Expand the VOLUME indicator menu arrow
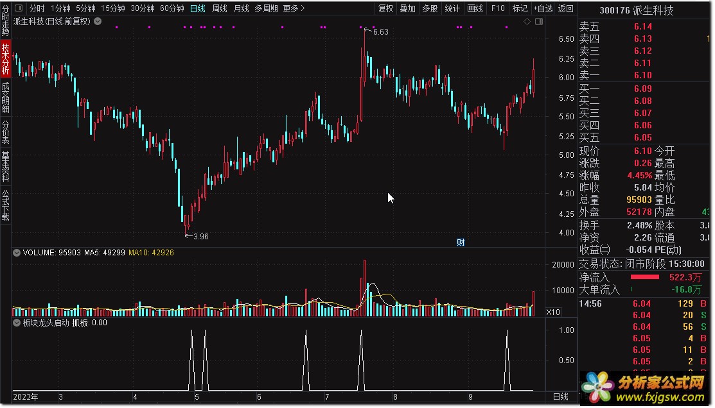Screen dimensions: 715x408 point(17,253)
